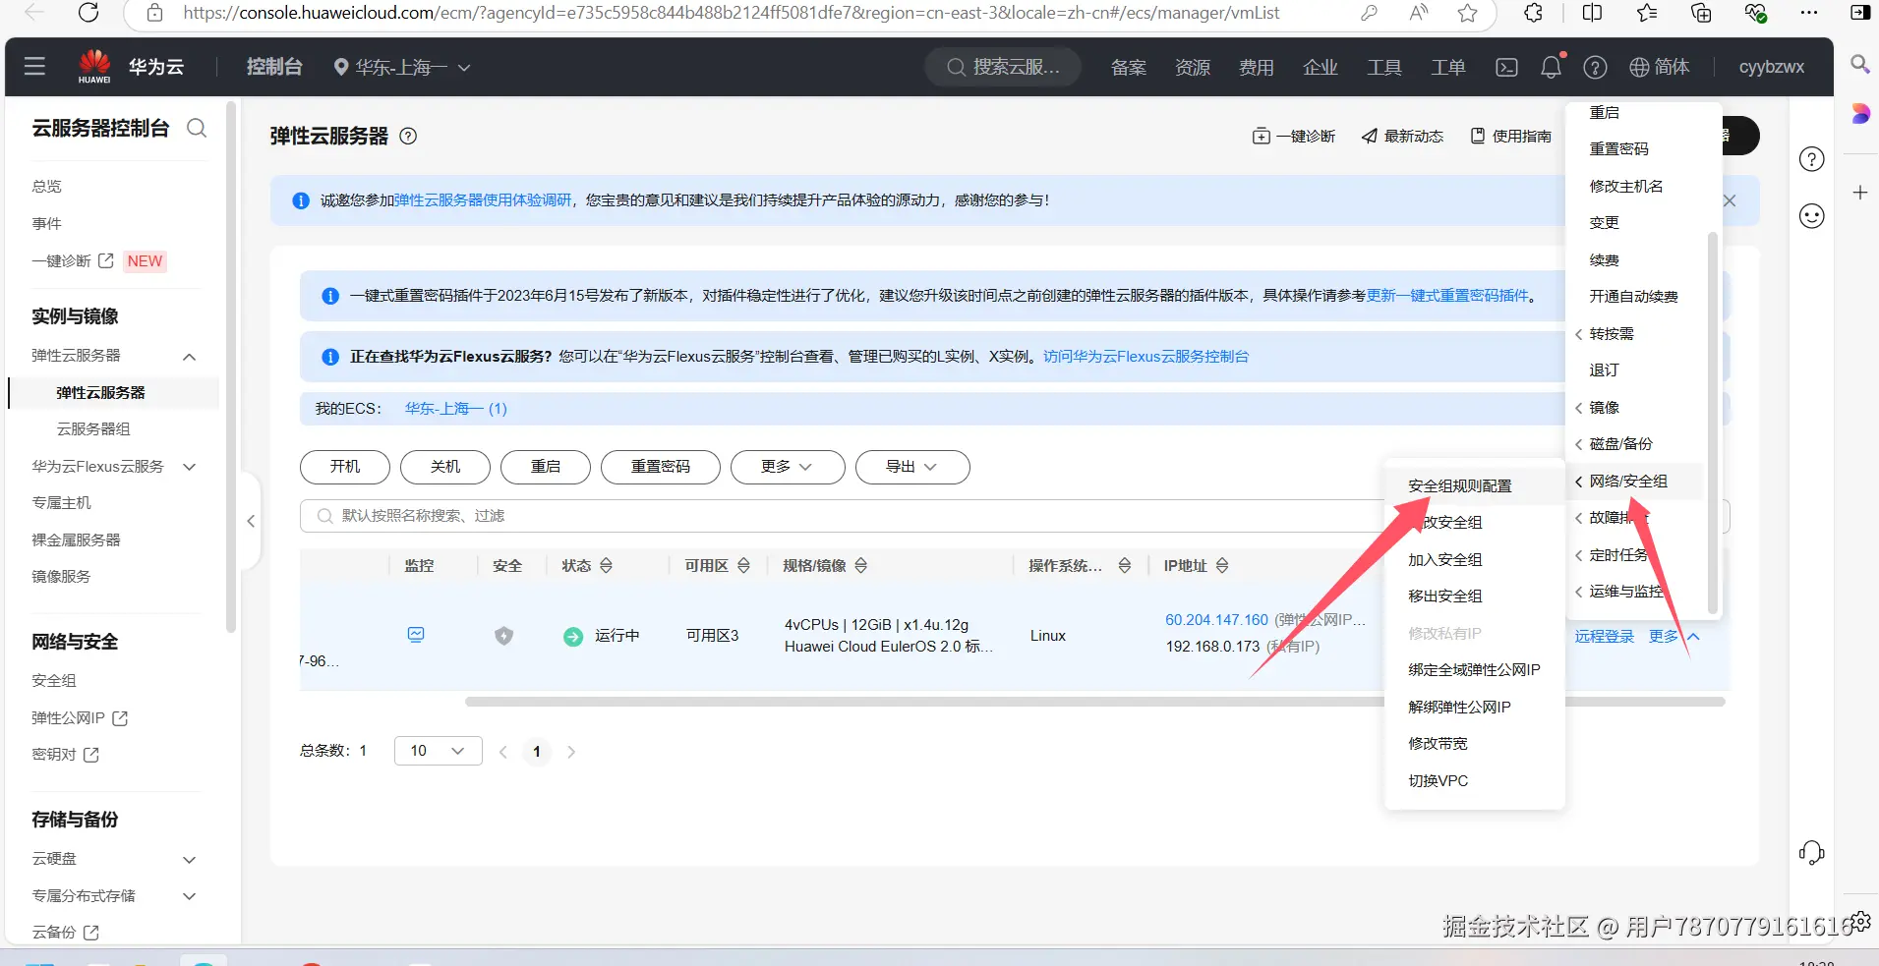Screen dimensions: 1879x966
Task: Refresh the browser page
Action: tap(88, 13)
